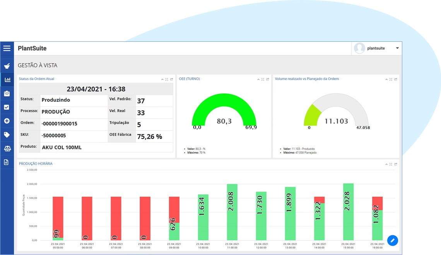Open the document sidebar icon
The height and width of the screenshot is (255, 441).
click(x=6, y=162)
